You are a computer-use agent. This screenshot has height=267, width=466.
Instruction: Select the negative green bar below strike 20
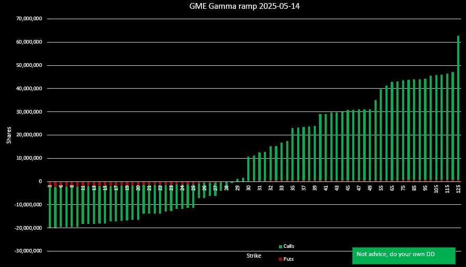[138, 202]
